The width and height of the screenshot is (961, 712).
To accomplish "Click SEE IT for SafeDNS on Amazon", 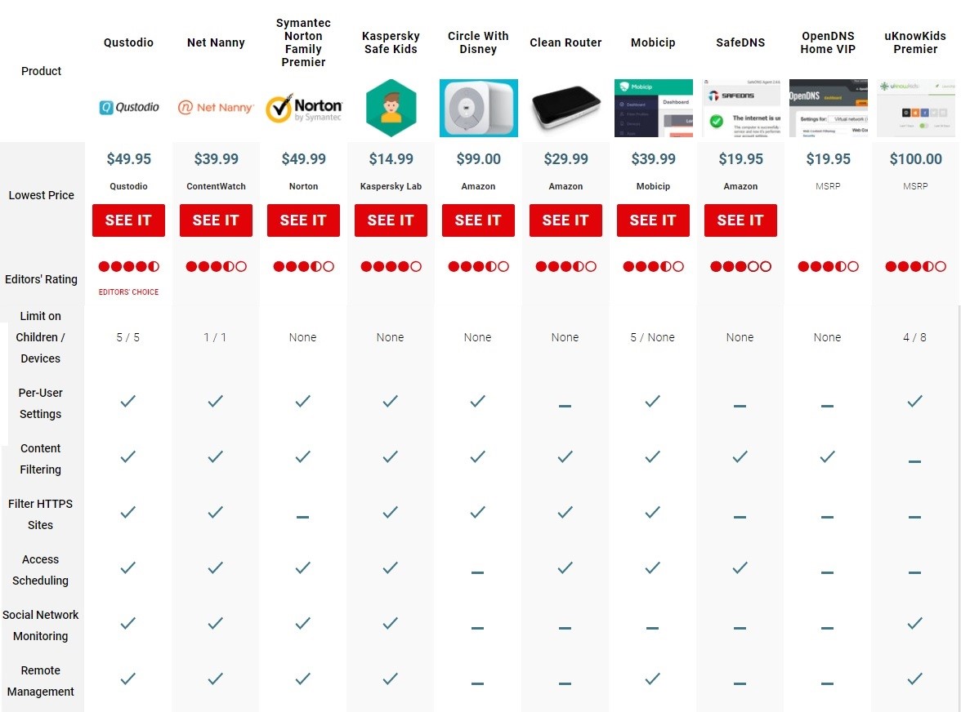I will tap(740, 220).
